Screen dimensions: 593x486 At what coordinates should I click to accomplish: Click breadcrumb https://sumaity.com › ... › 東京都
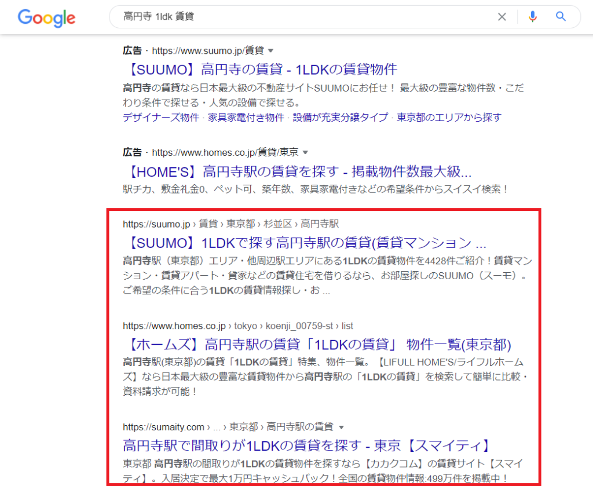[x=228, y=427]
